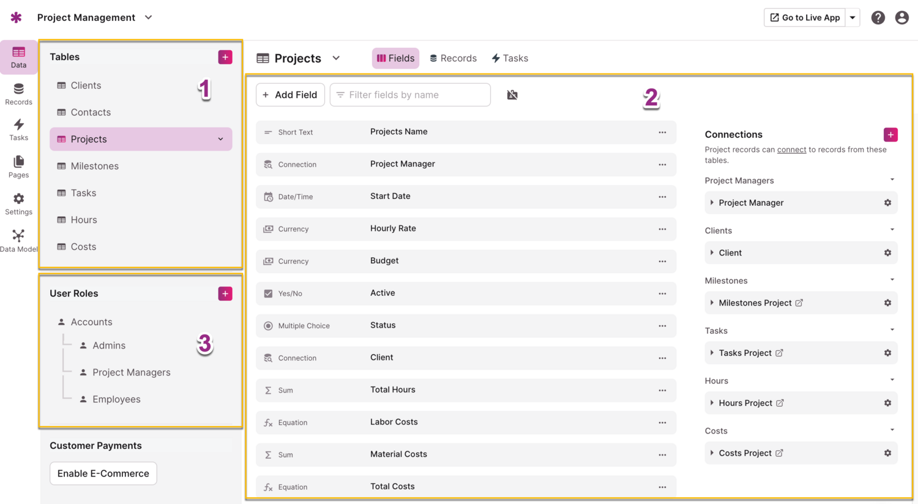This screenshot has height=504, width=918.
Task: Click the Enable E-Commerce button
Action: tap(103, 473)
